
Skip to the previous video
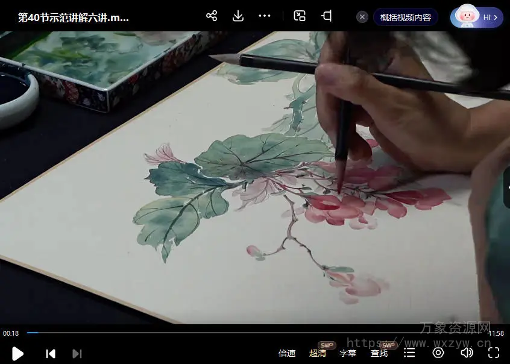pyautogui.click(x=51, y=354)
